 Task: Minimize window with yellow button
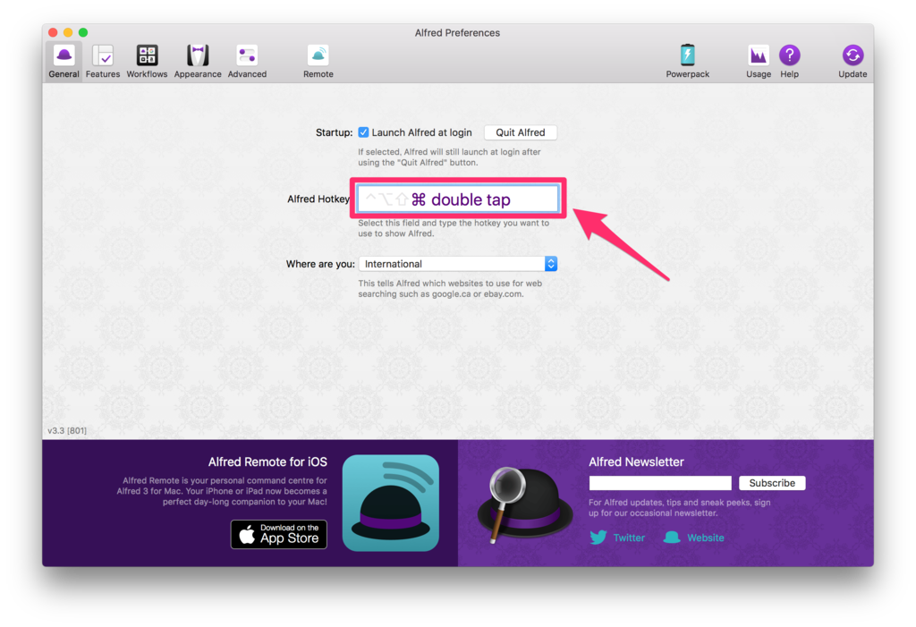point(68,32)
